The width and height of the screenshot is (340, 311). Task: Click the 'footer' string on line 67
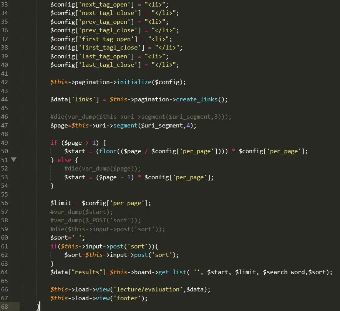coord(127,298)
